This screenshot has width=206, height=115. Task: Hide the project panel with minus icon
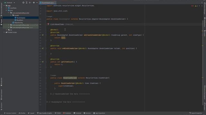(x=37, y=3)
